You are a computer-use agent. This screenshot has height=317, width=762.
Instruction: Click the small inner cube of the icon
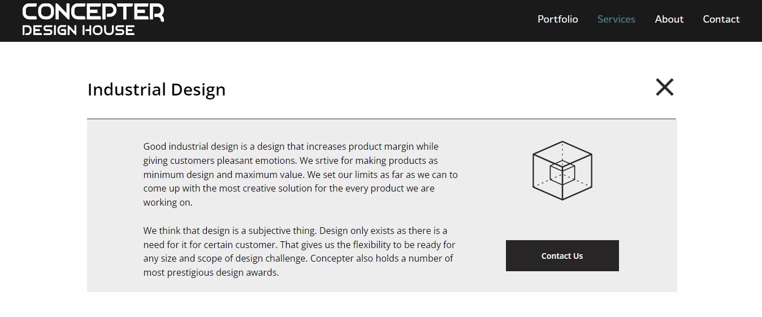pos(562,172)
